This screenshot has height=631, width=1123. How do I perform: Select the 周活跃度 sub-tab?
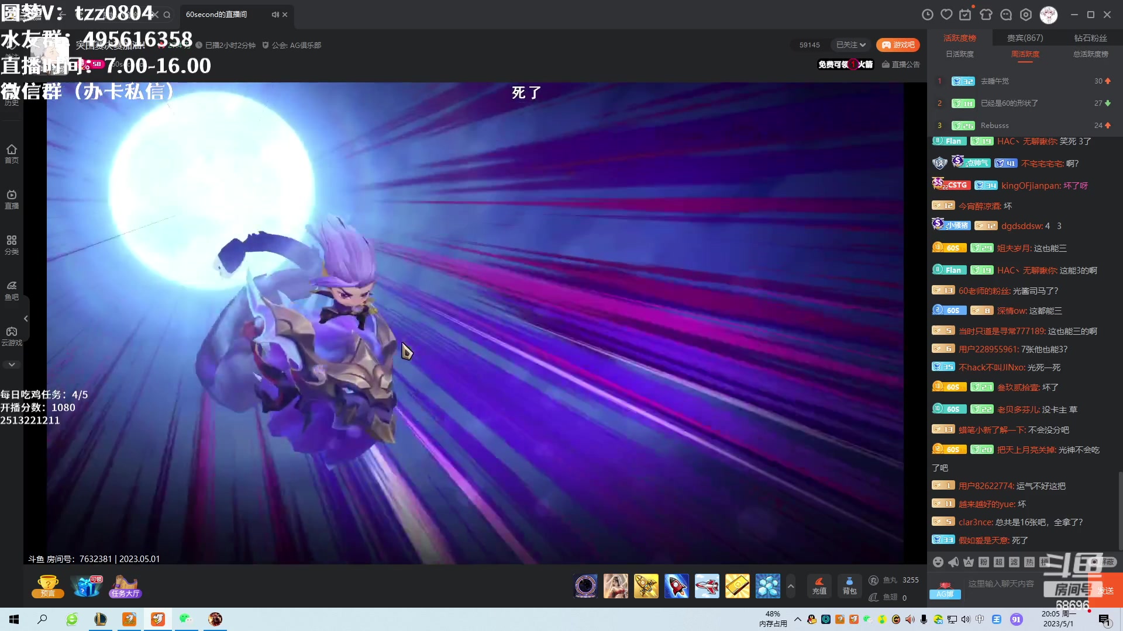click(1025, 54)
